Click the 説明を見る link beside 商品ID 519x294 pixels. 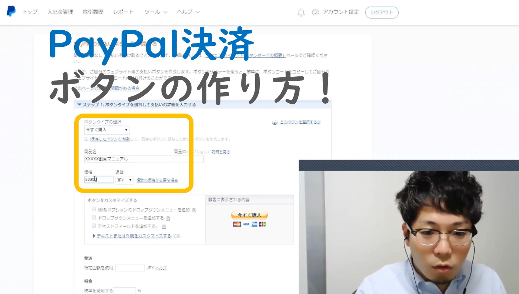tap(221, 152)
